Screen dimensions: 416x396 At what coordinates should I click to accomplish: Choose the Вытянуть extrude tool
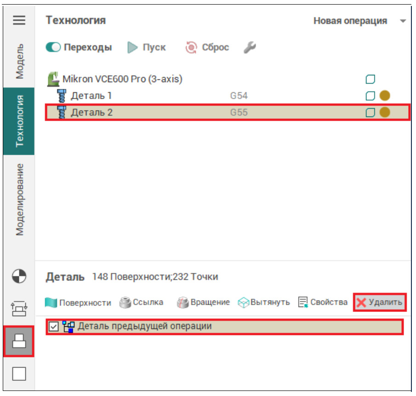point(264,302)
